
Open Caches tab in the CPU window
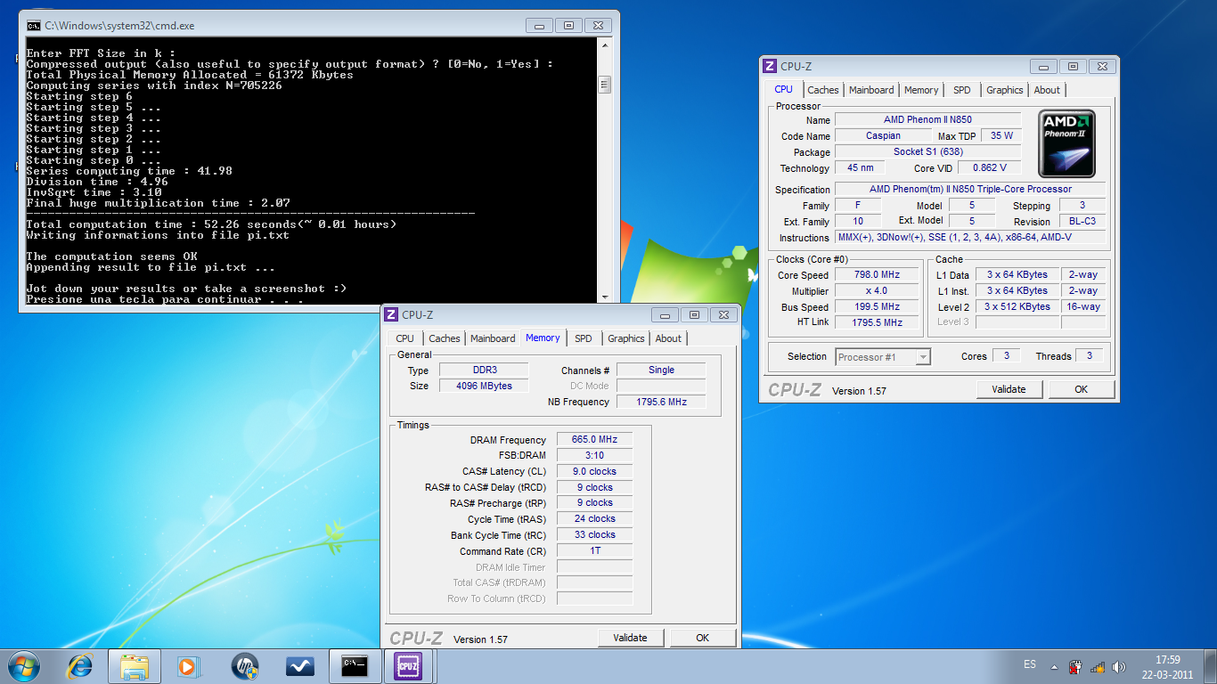tap(823, 90)
